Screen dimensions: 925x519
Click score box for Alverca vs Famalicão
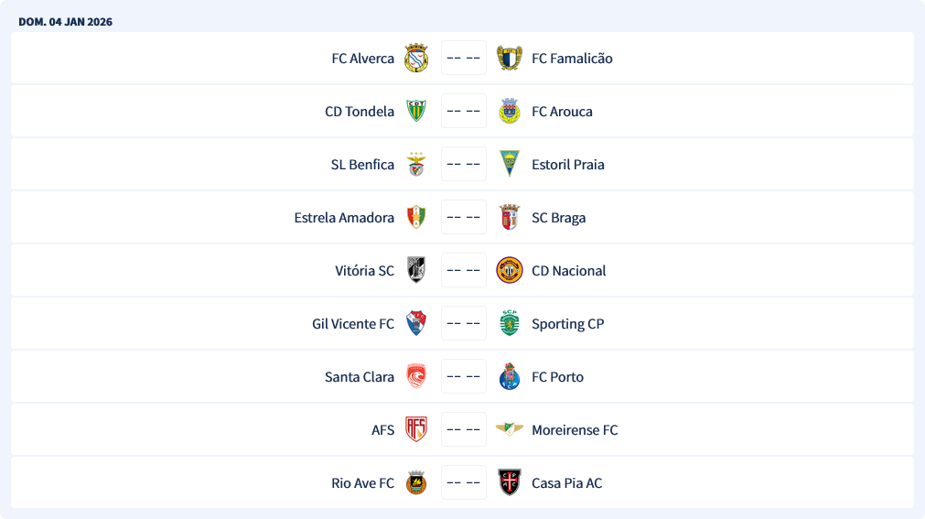pos(463,59)
